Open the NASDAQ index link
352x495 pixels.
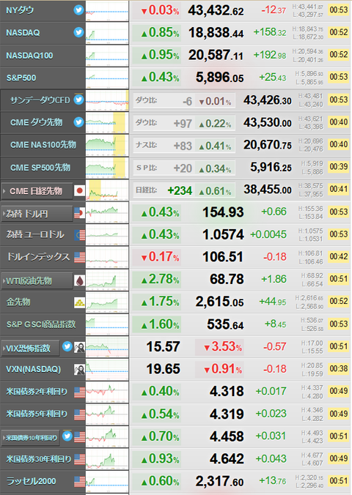click(23, 32)
